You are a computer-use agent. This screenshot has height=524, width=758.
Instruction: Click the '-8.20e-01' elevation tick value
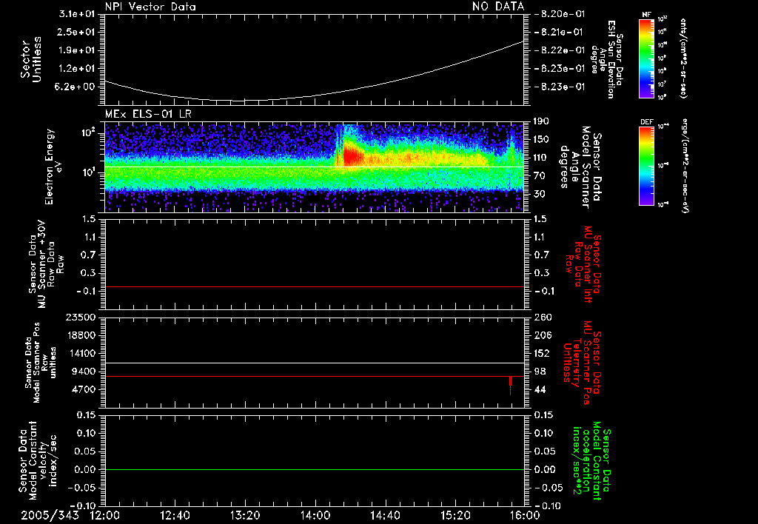click(x=560, y=14)
